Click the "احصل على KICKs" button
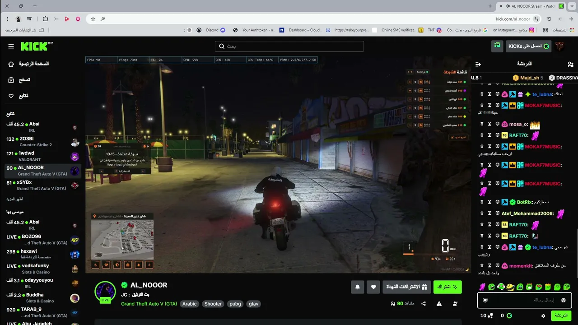 [x=528, y=46]
